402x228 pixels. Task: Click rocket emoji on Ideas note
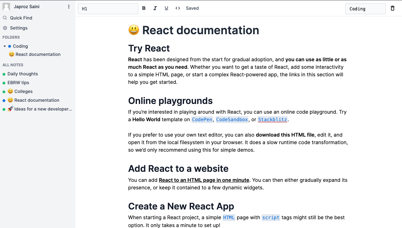[x=10, y=109]
